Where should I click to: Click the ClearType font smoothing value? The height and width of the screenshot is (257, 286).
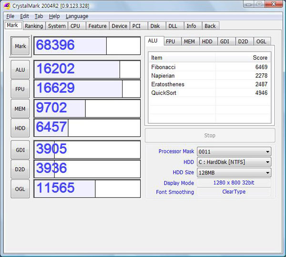click(x=234, y=192)
